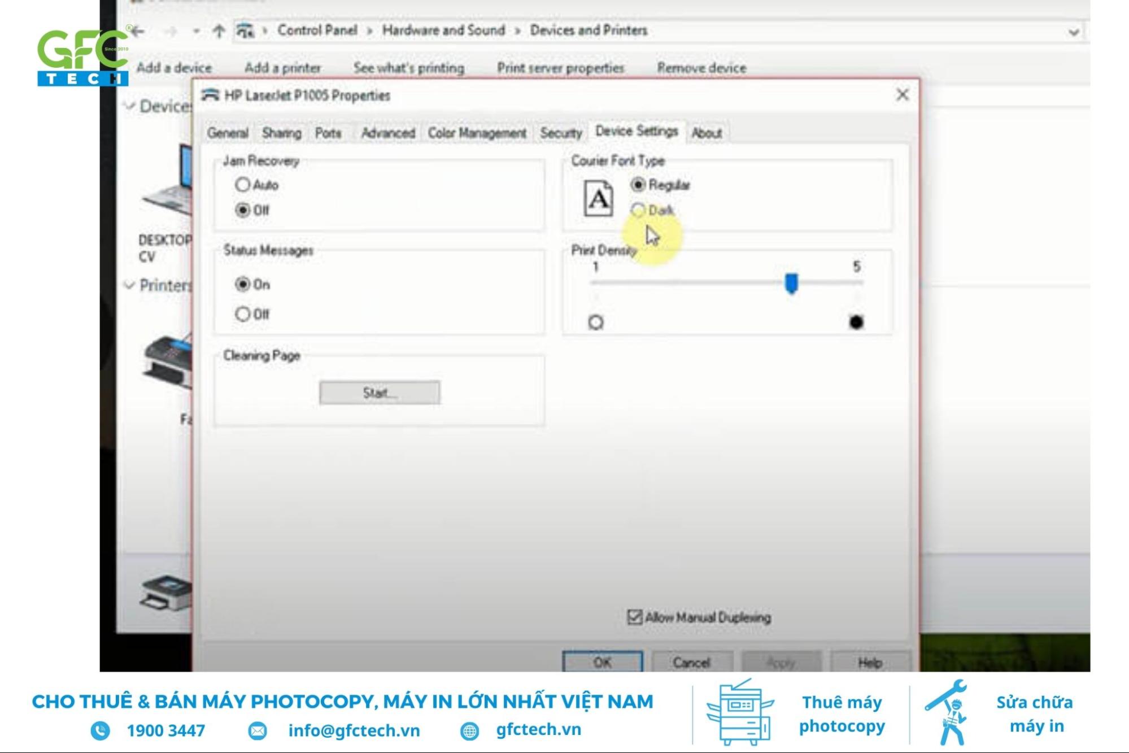This screenshot has width=1129, height=753.
Task: Click the 1900 3447 phone number
Action: (166, 730)
